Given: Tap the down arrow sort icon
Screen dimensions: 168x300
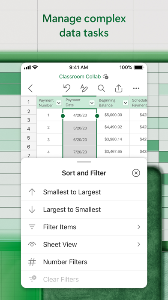Looking at the screenshot, I should click(x=32, y=209).
